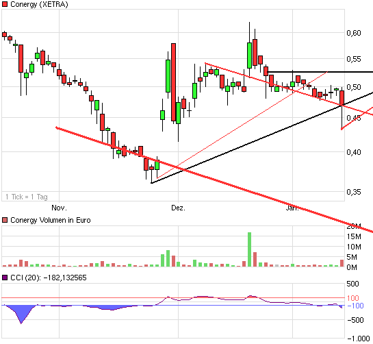
Task: Click the 10M volume axis label
Action: point(354,247)
